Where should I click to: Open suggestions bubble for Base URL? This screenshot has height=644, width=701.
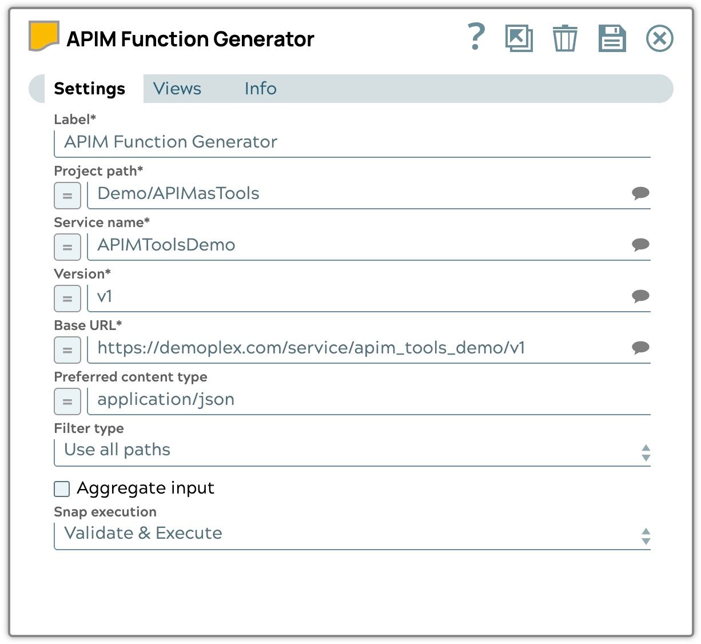(640, 348)
